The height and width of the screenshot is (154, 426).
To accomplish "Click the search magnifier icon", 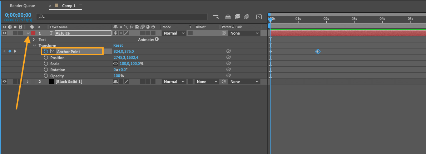I will click(x=41, y=17).
